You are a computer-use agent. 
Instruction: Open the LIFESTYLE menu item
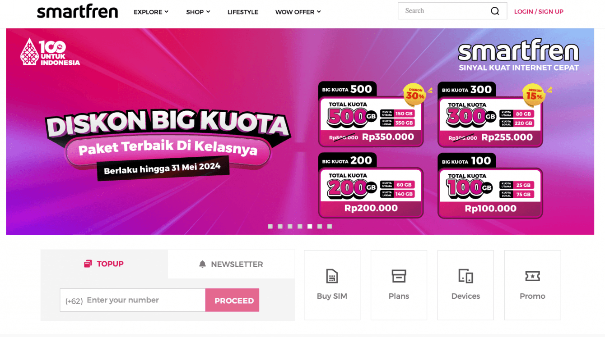(243, 12)
